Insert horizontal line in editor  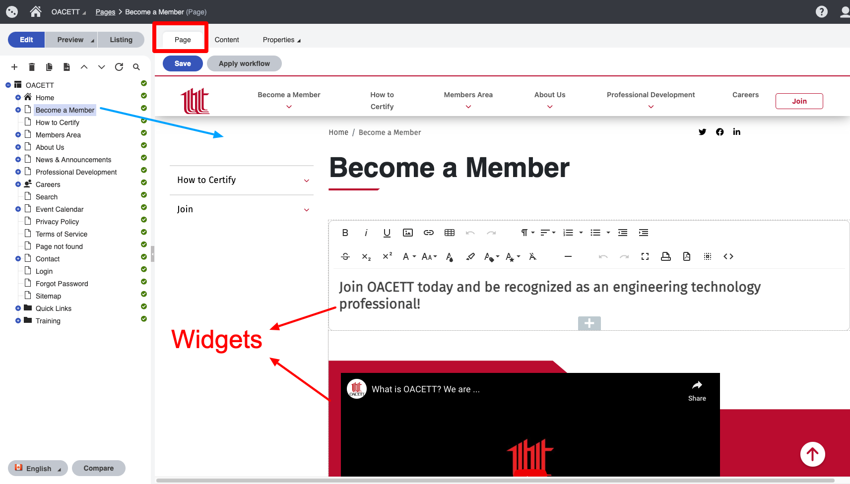coord(568,256)
